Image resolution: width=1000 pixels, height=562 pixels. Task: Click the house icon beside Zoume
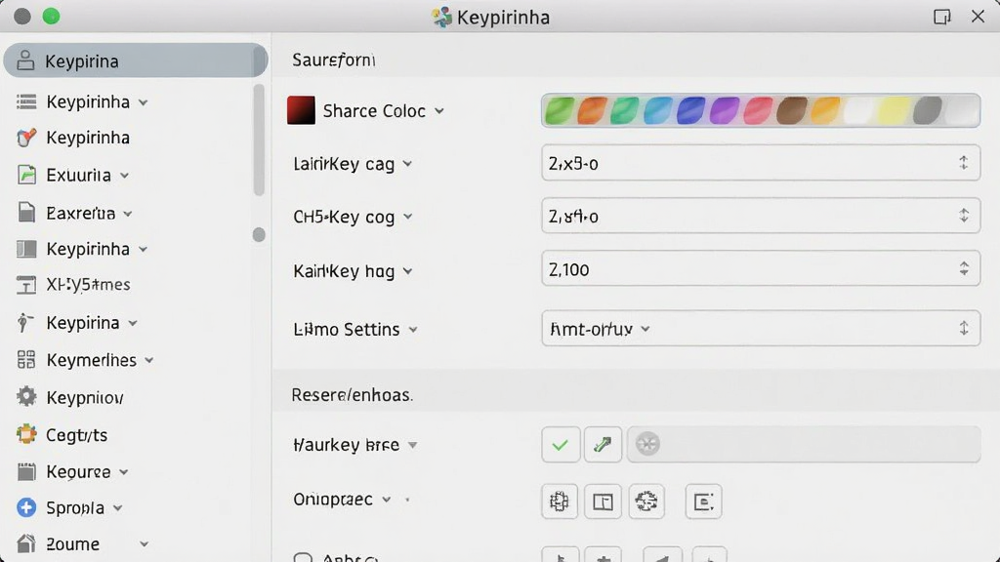[26, 543]
